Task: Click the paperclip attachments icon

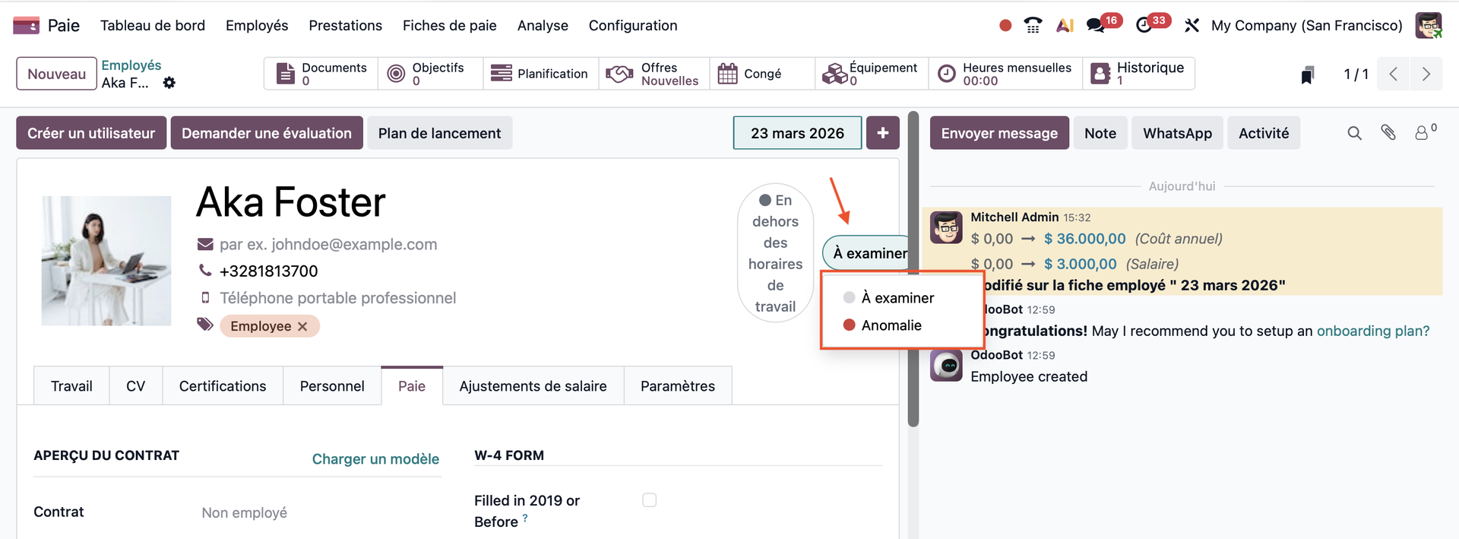Action: [x=1388, y=133]
